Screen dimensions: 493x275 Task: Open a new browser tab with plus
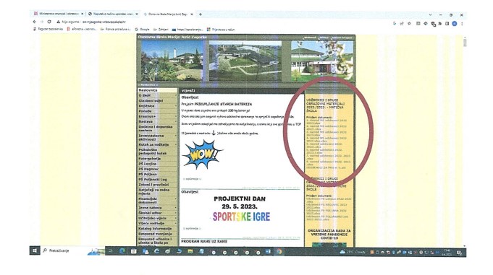[201, 14]
